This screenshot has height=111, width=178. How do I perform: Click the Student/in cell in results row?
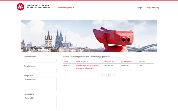108,65
